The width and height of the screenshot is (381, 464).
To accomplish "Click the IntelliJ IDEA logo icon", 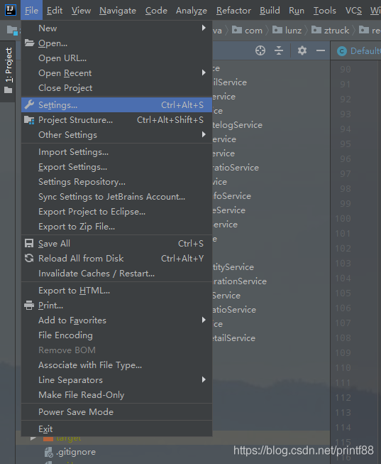I will [x=11, y=10].
